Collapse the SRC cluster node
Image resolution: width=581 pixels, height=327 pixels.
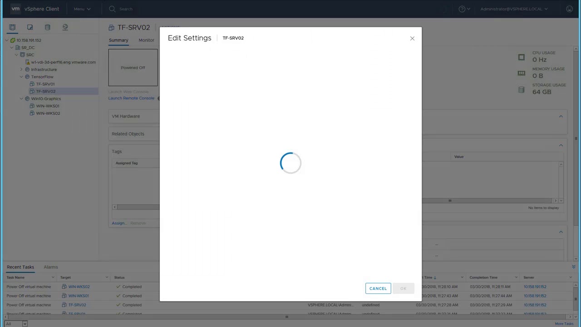pyautogui.click(x=17, y=55)
